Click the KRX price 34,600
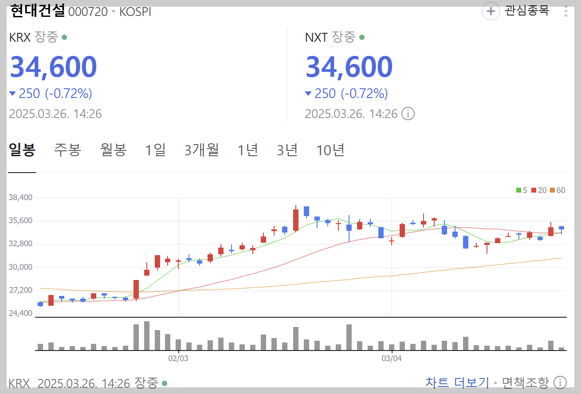The width and height of the screenshot is (581, 394). [53, 67]
